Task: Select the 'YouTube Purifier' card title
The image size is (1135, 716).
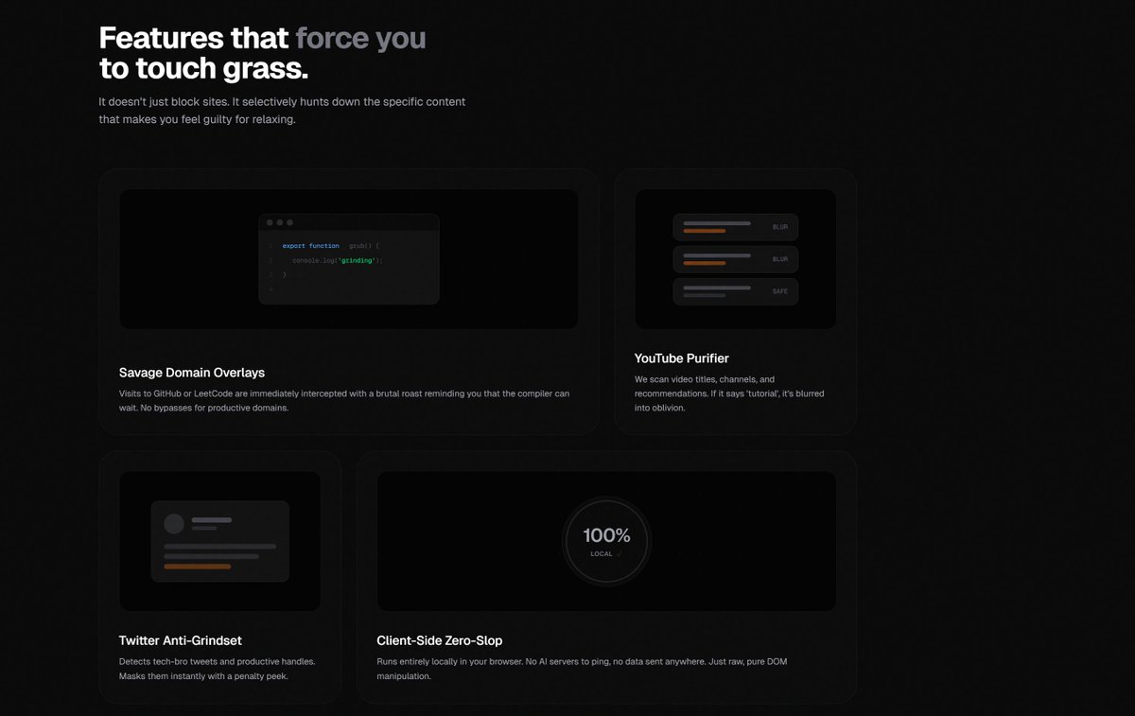Action: point(682,358)
